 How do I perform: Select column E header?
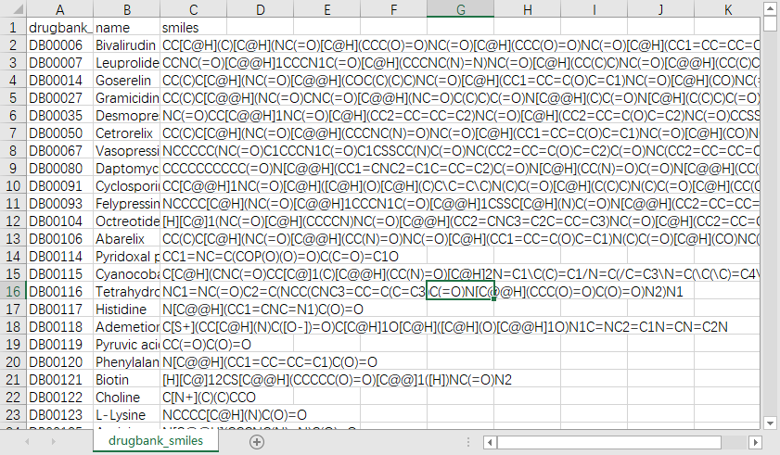(x=326, y=9)
